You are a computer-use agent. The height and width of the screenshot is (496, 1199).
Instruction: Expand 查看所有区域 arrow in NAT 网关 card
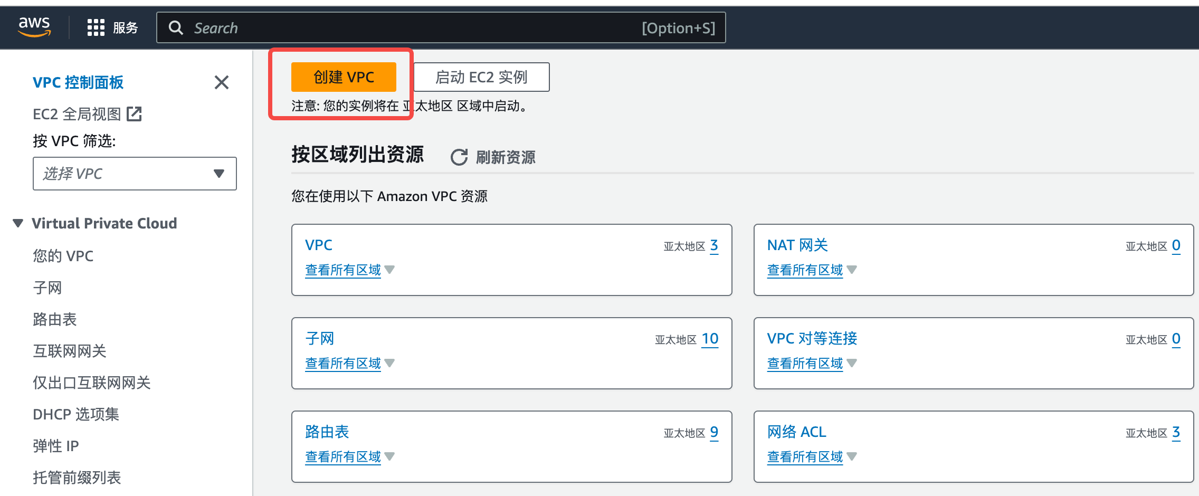tap(852, 270)
